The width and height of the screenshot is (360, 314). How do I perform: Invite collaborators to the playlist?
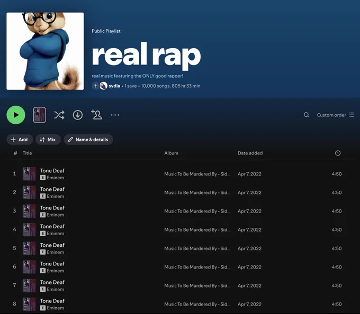(96, 115)
